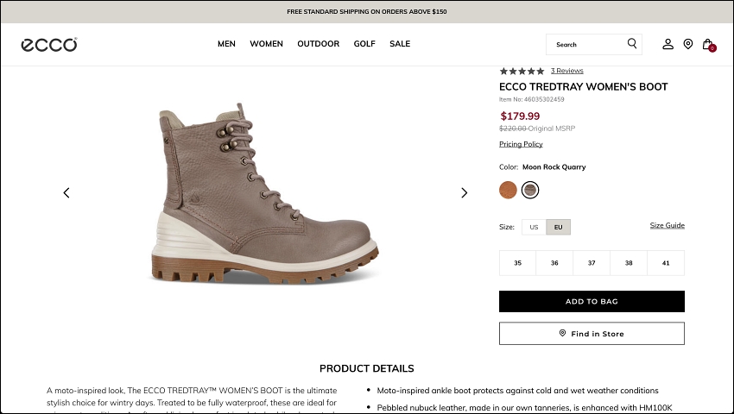Open the 3 Reviews link

(x=566, y=71)
